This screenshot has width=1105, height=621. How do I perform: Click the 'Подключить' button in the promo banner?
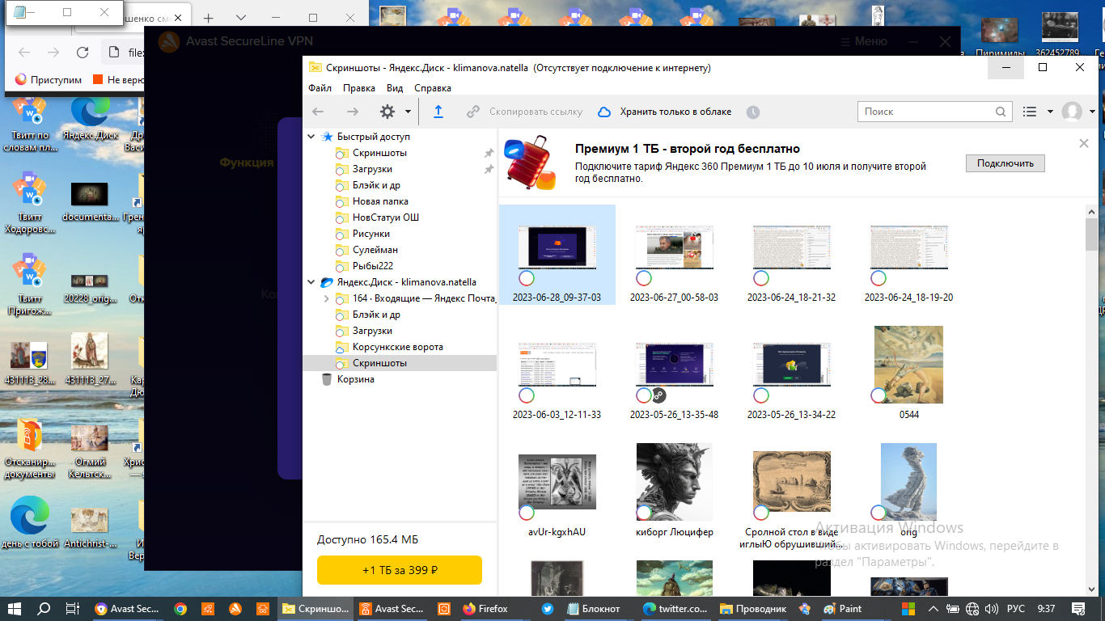point(1006,163)
